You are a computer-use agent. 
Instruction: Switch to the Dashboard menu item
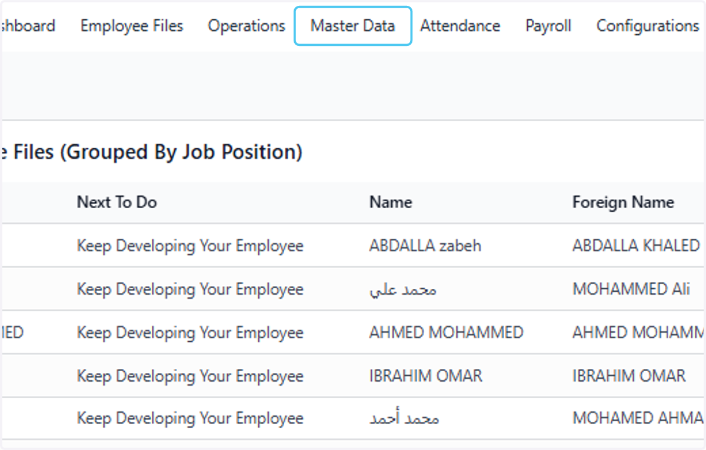tap(28, 26)
